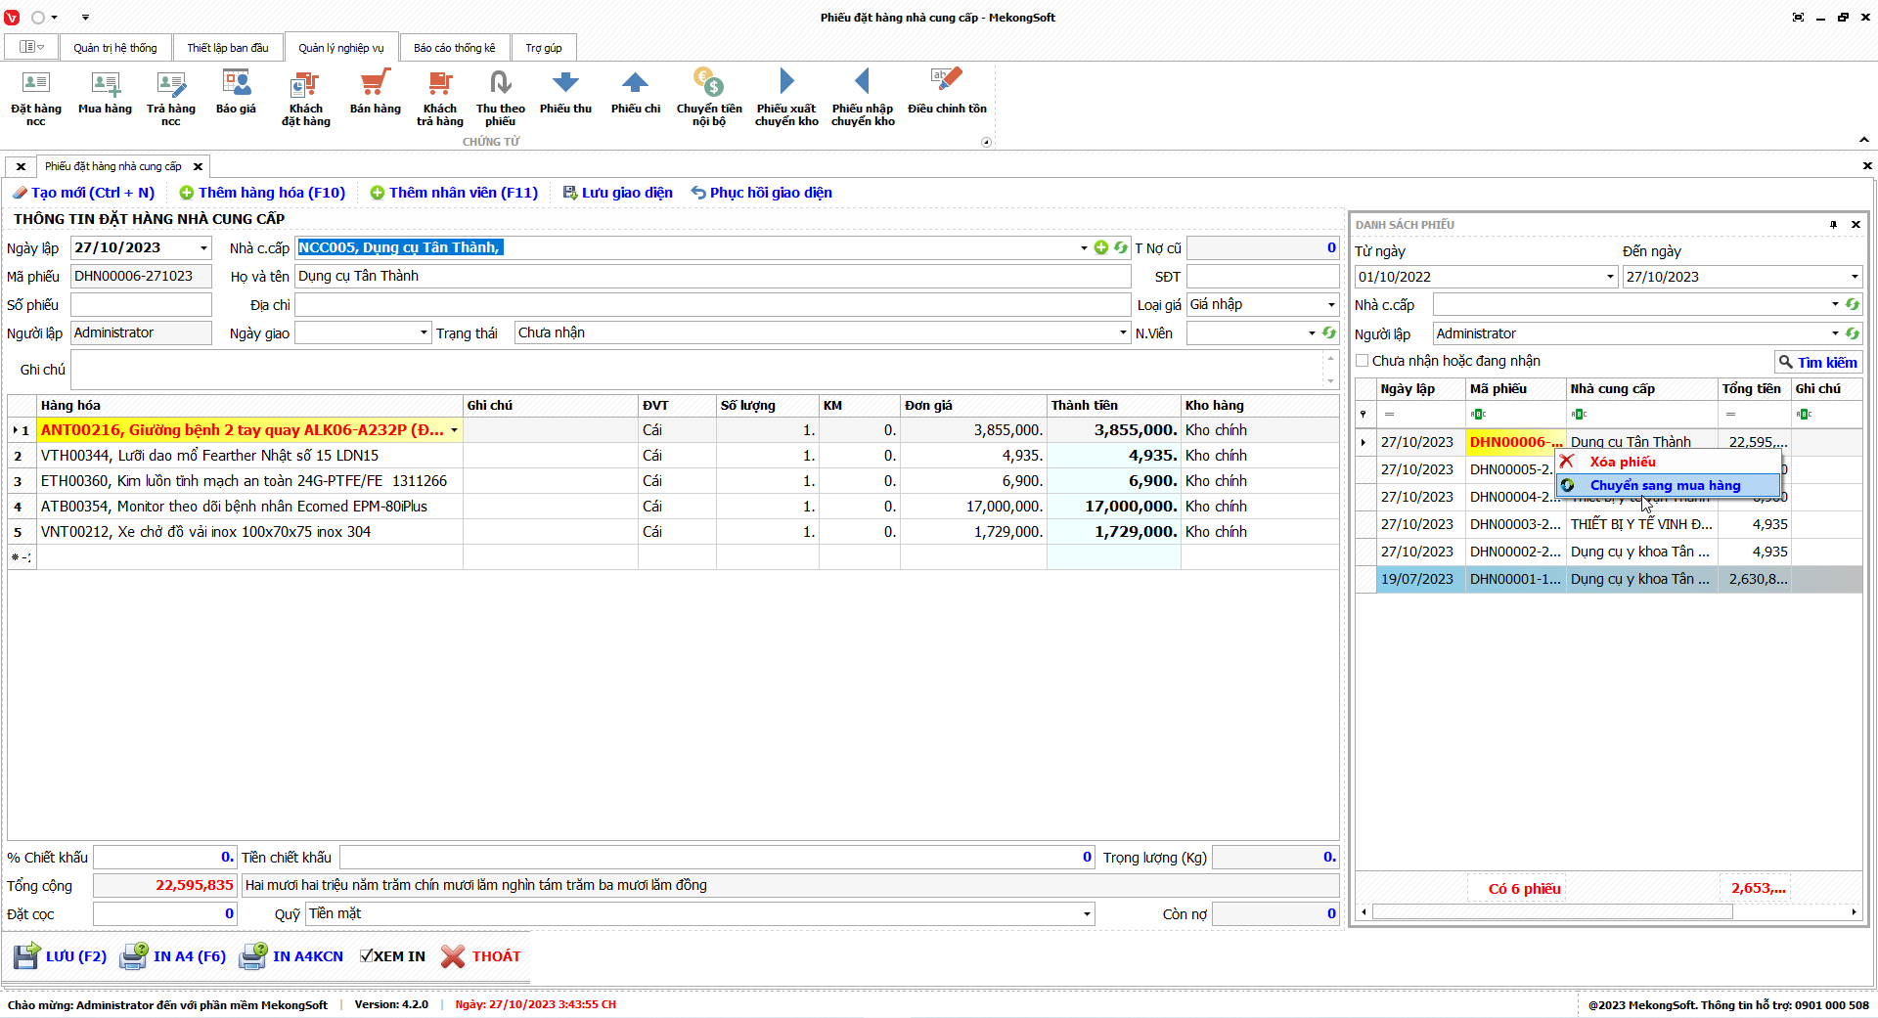Enable Chưa nhận hoặc đang nhận checkbox
Viewport: 1878px width, 1018px height.
(x=1363, y=361)
